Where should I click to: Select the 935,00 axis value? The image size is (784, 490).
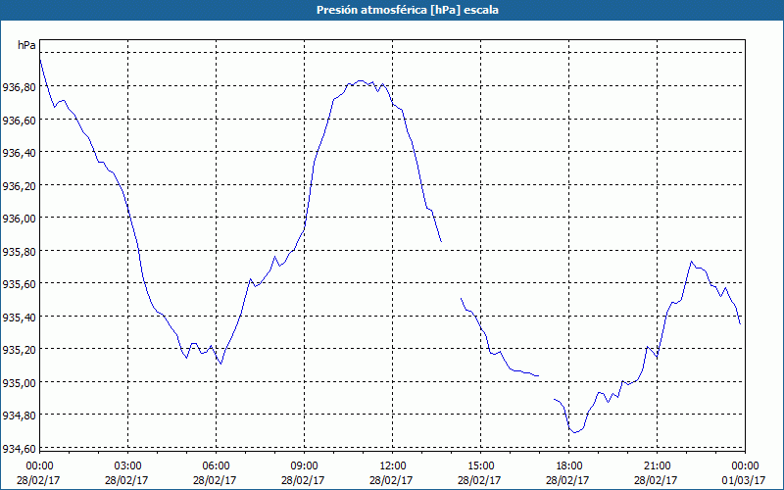pos(20,382)
